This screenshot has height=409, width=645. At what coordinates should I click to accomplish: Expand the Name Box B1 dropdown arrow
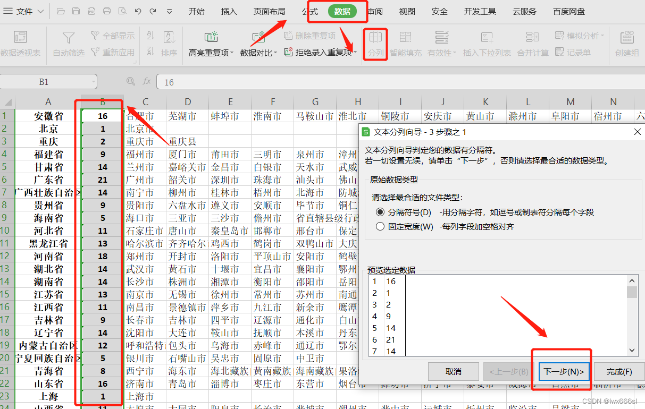[94, 82]
